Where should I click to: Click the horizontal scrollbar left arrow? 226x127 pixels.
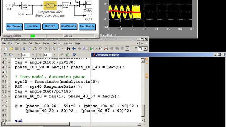point(4,124)
